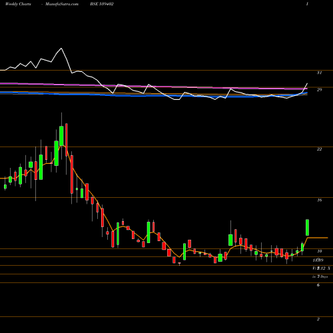Screen dimensions: 333x333
Task: Select the price axis label 29
Action: coord(319,90)
